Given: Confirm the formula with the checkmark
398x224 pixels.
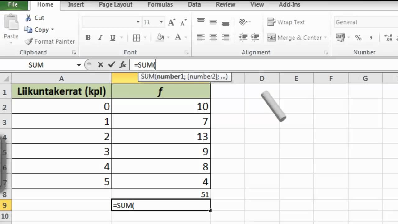Looking at the screenshot, I should click(111, 65).
